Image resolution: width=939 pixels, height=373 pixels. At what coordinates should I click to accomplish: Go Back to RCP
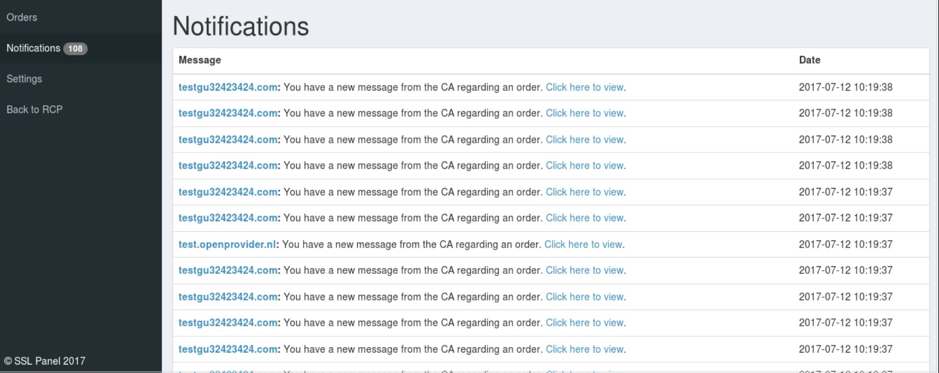pos(34,109)
